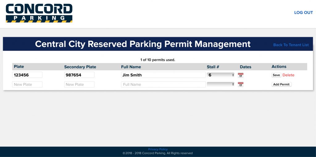Delete the Jim Smith permit
The height and width of the screenshot is (157, 316).
[289, 75]
